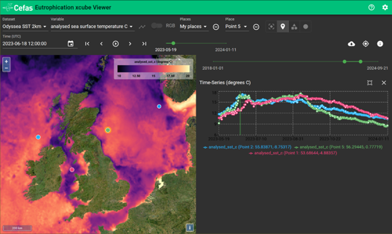Open the help icon in header
Screen dimensions: 392x234
click(372, 7)
